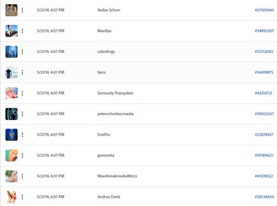Open more options menu for Stefan Schurr row
Viewport: 277px width, 206px height.
point(22,10)
